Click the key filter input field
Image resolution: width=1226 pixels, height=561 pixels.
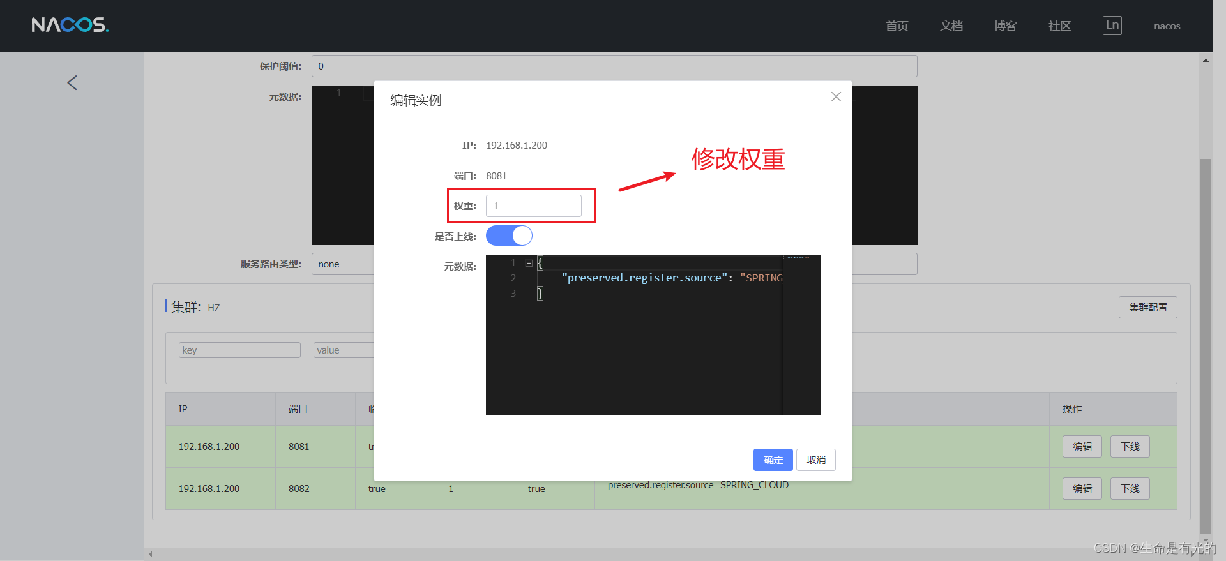click(x=239, y=350)
